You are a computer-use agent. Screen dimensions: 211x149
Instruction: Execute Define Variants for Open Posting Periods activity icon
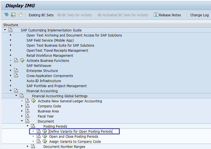pyautogui.click(x=45, y=131)
